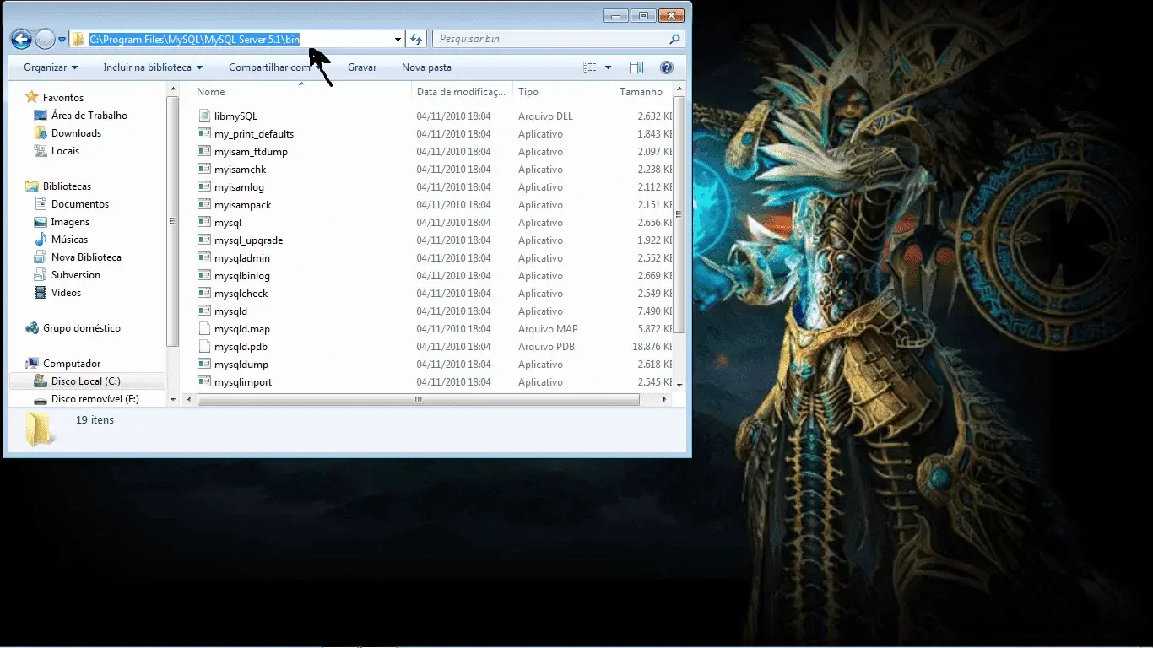The height and width of the screenshot is (648, 1153).
Task: Click the my_print_defaults application icon
Action: [204, 133]
